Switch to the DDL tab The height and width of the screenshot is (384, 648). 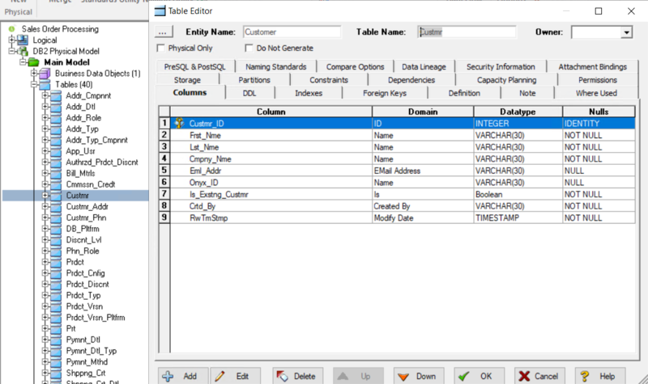249,93
